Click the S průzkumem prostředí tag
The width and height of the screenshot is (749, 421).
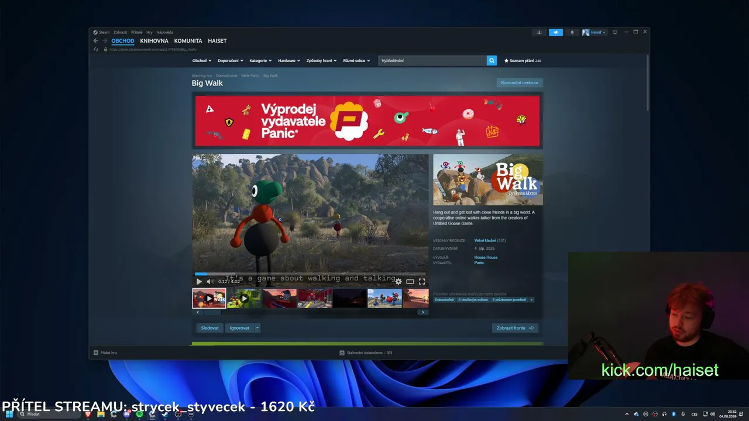[509, 299]
